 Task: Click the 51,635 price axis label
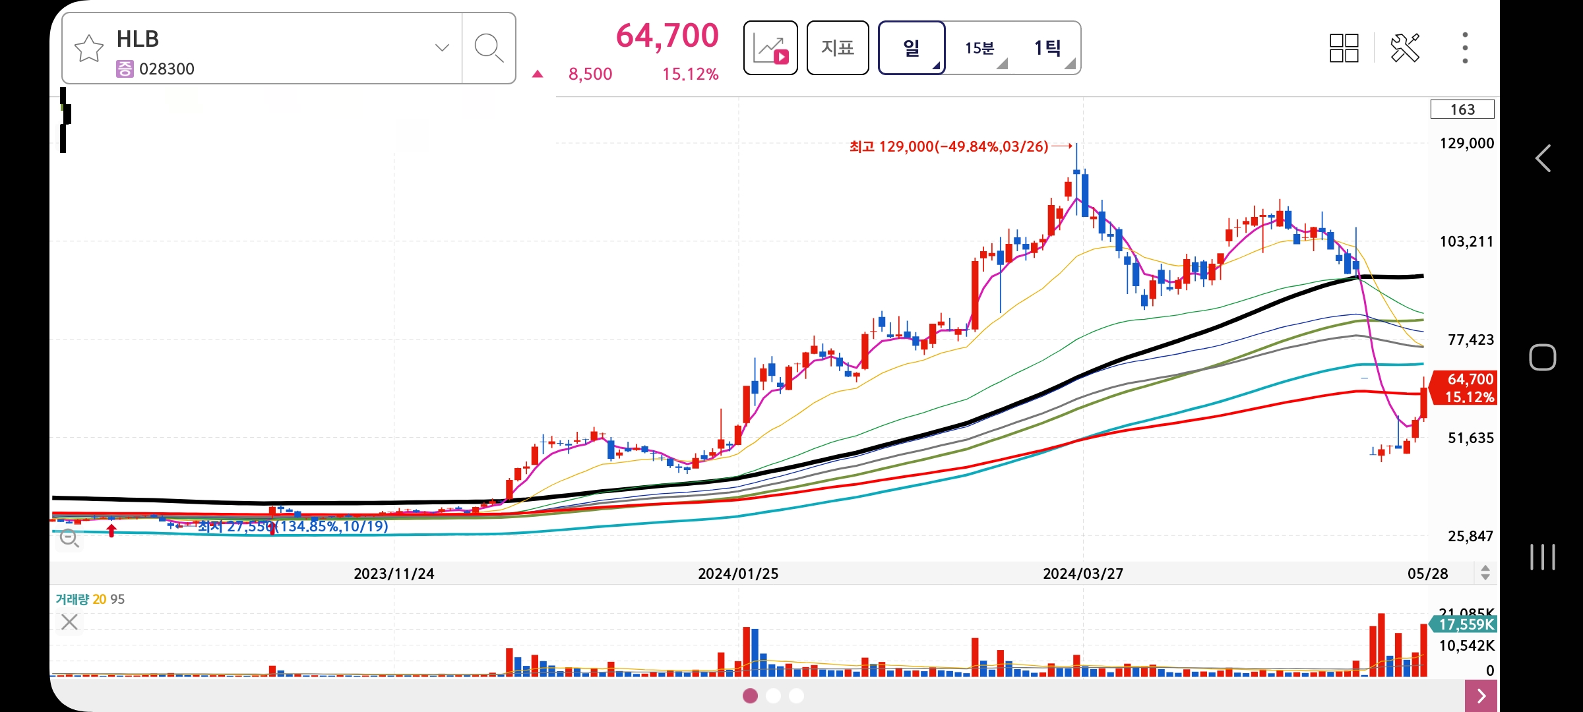click(1470, 438)
